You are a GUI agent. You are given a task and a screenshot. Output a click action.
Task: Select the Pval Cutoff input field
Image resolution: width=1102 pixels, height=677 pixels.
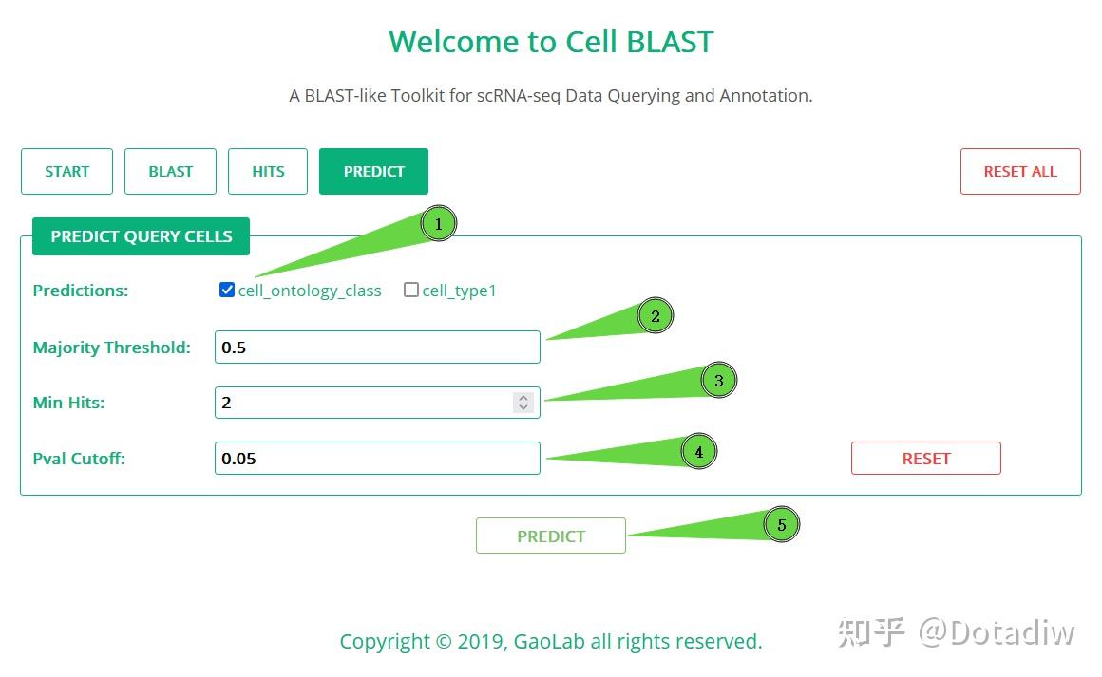point(377,458)
